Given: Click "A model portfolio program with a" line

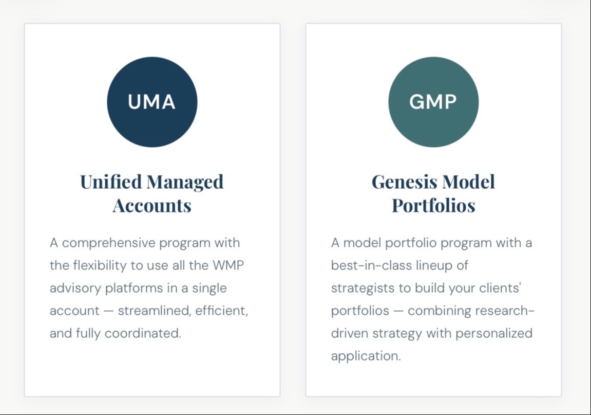Looking at the screenshot, I should (x=431, y=243).
